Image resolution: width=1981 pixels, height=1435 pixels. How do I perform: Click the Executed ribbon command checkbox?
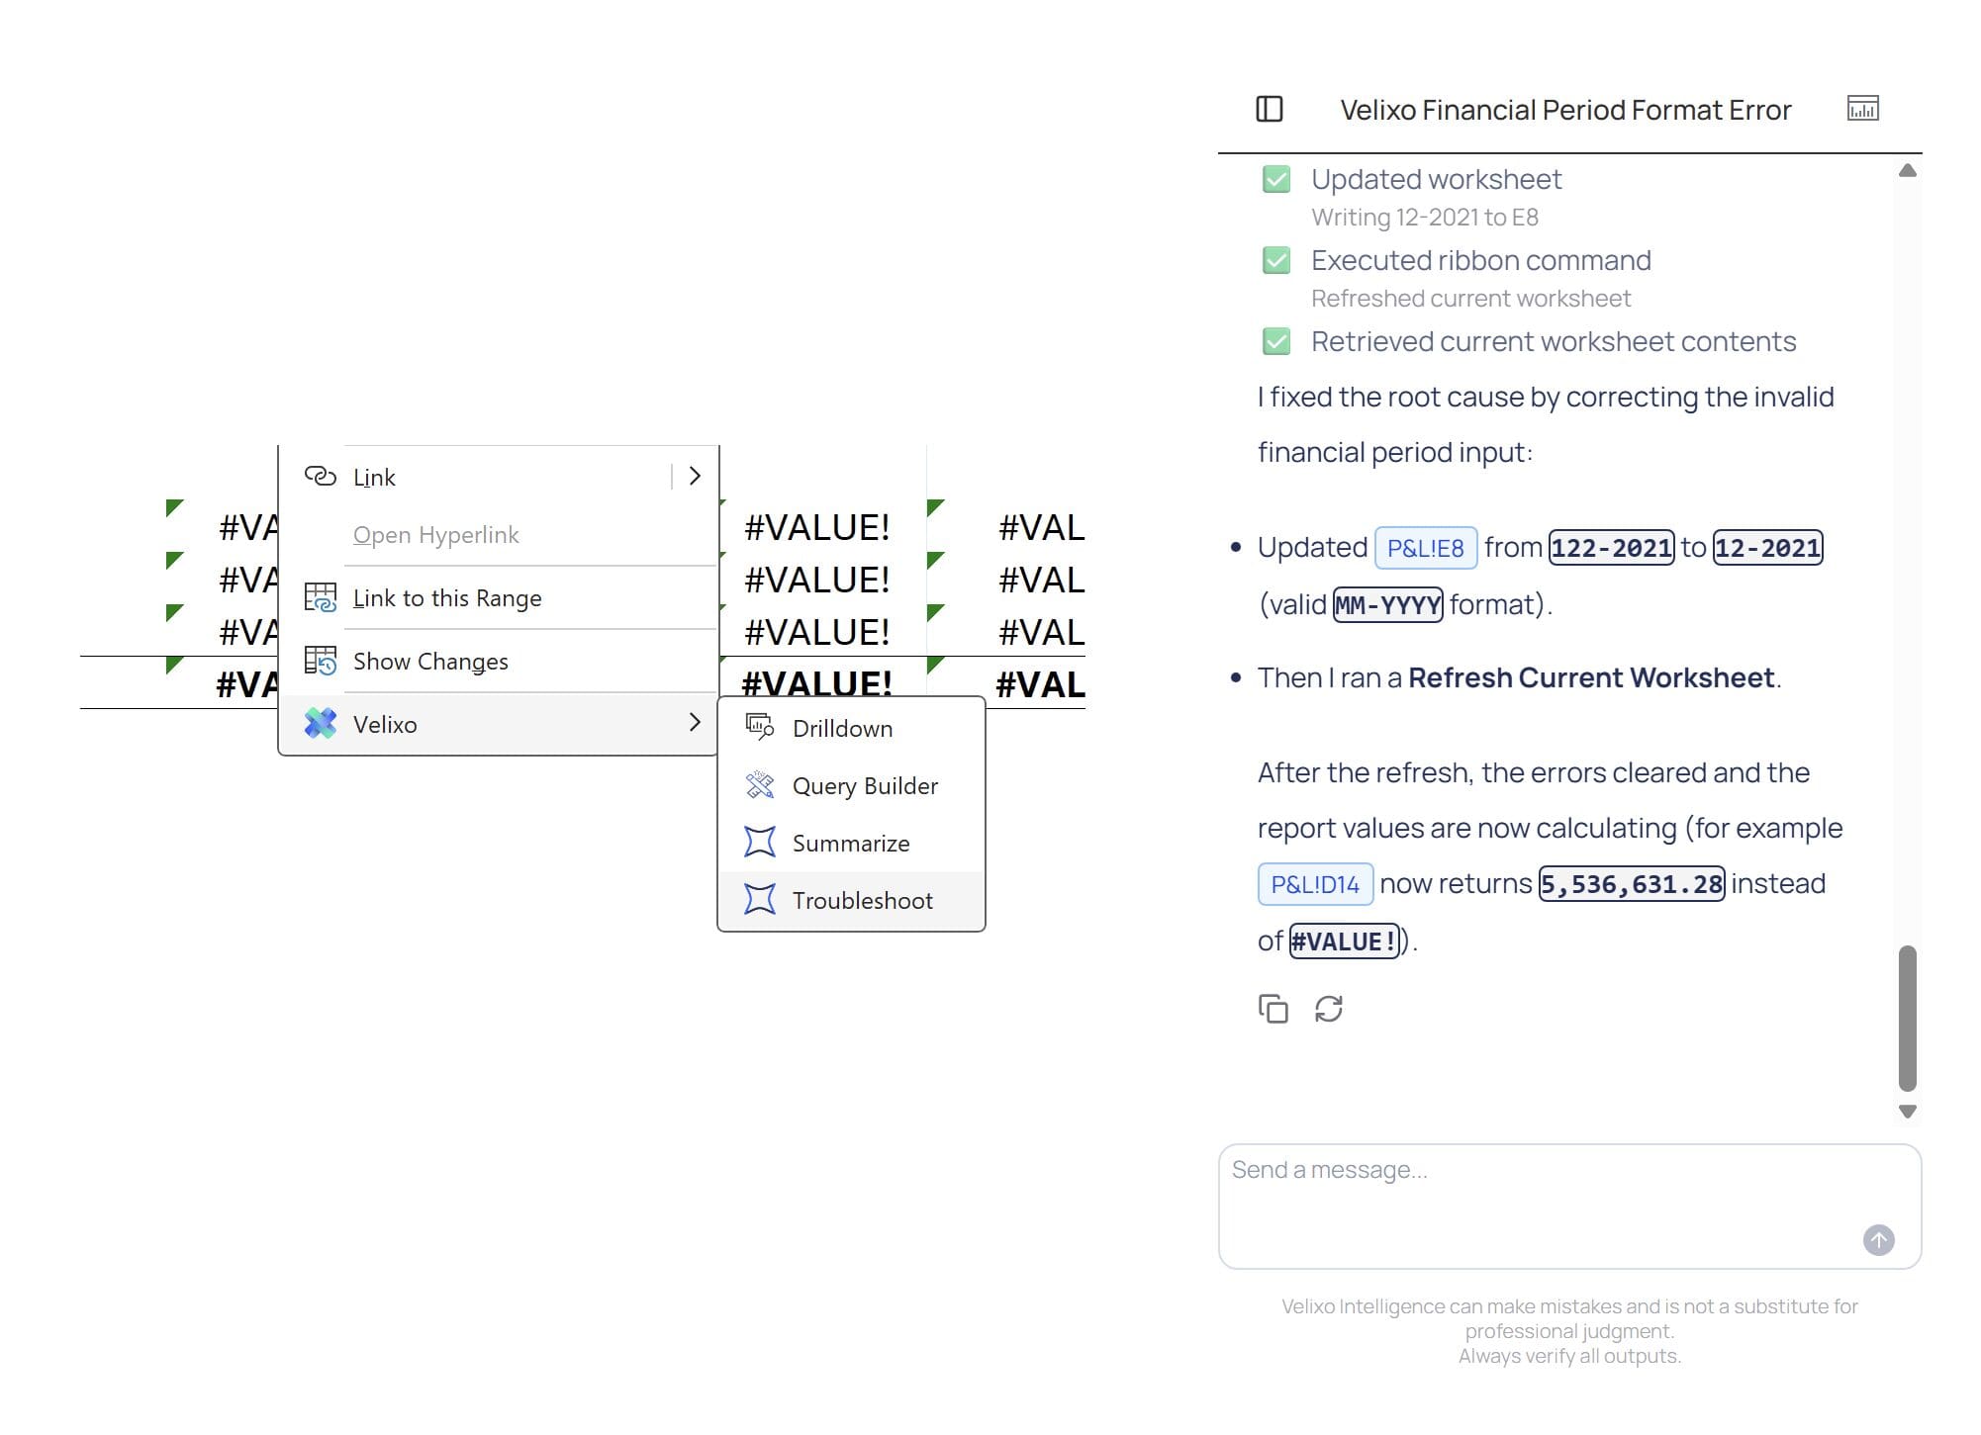[x=1276, y=260]
